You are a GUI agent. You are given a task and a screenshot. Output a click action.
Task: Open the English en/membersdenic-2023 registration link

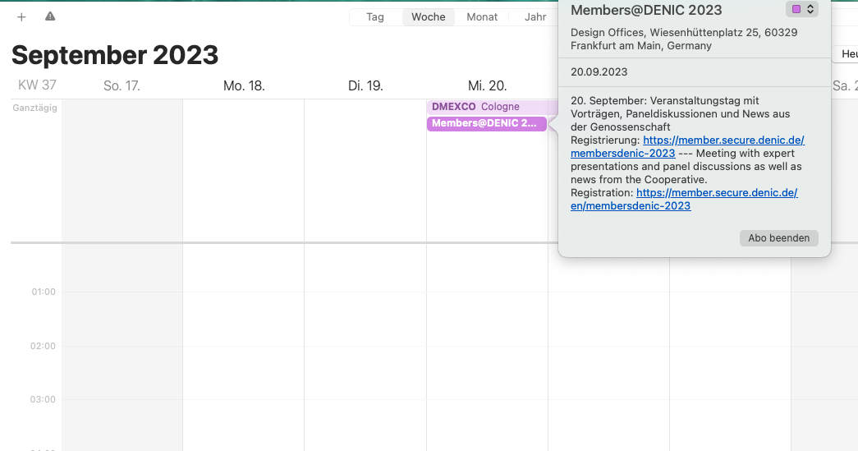click(x=684, y=200)
